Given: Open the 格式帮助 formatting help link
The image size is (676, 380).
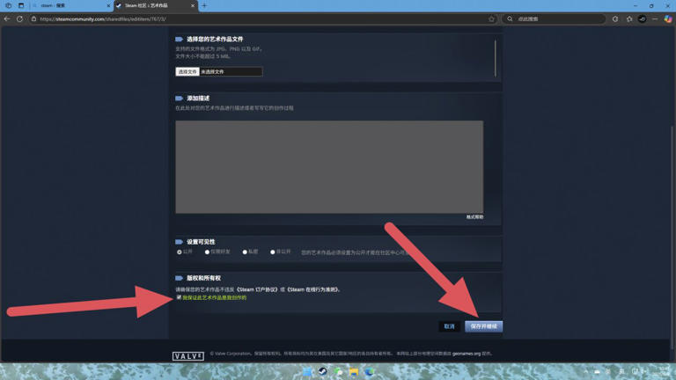Looking at the screenshot, I should coord(474,217).
